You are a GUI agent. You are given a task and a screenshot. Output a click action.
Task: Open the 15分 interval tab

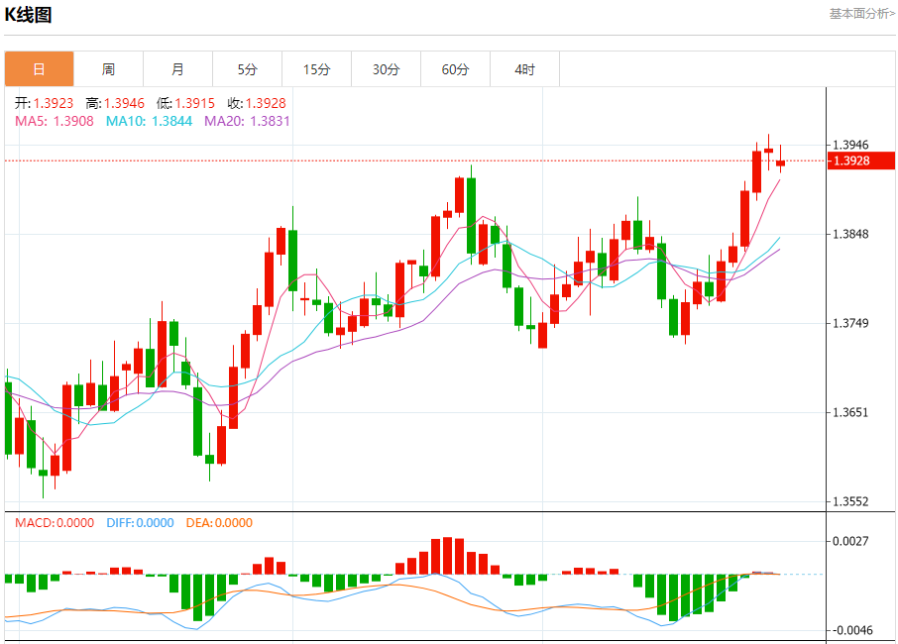[x=317, y=69]
